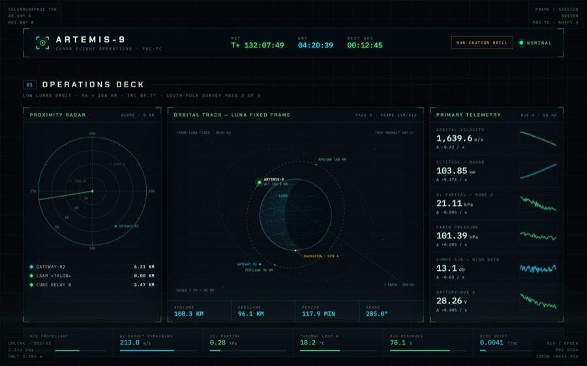Click the Gateway-R2 diamond icon in the contact list
587x366 pixels.
pos(31,266)
